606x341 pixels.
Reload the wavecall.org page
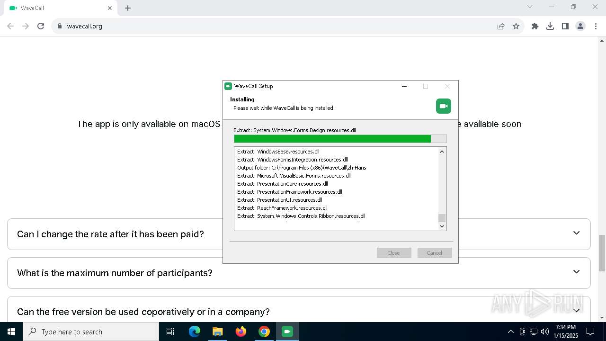41,26
